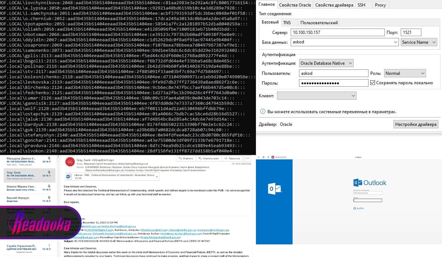Viewport: 442px width, 265px height.
Task: Click the white Outlook icon on the blue panel
Action: point(274,189)
